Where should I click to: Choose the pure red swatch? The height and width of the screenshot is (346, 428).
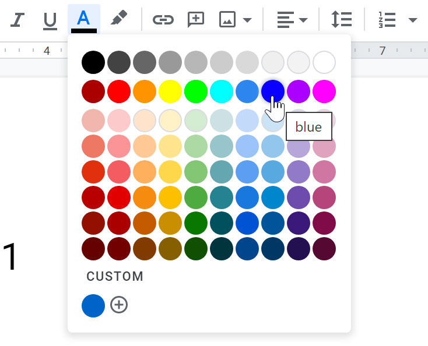point(119,91)
